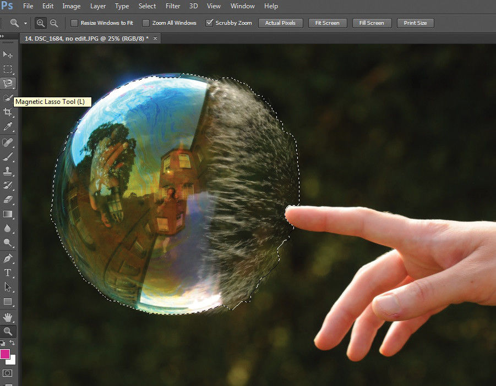Viewport: 496px width, 386px height.
Task: Click the Zoom Out magnifier option
Action: pyautogui.click(x=54, y=23)
